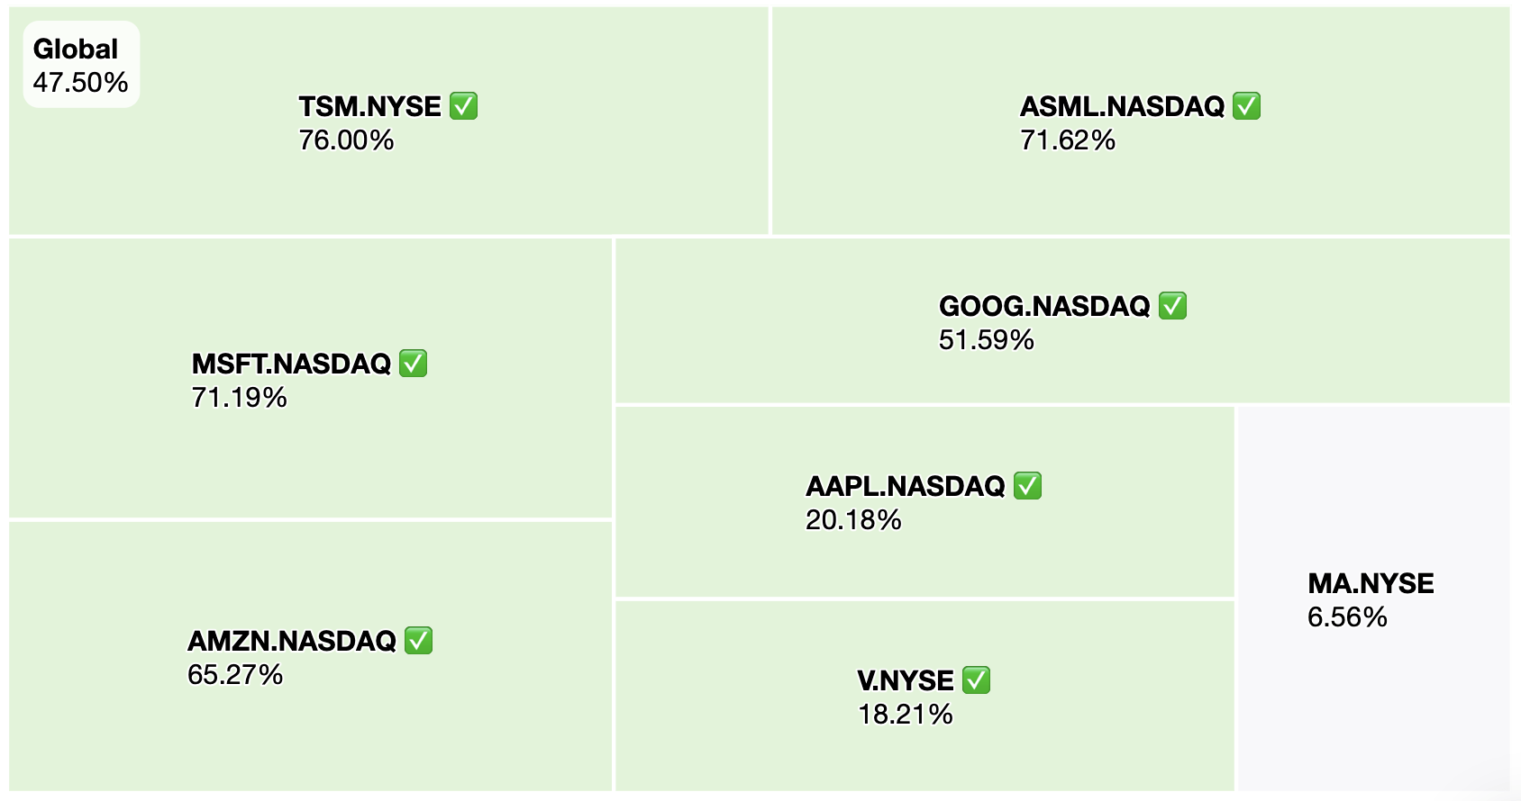Click the green checkmark beside AMZN.NASDAQ
1521x801 pixels.
[419, 641]
